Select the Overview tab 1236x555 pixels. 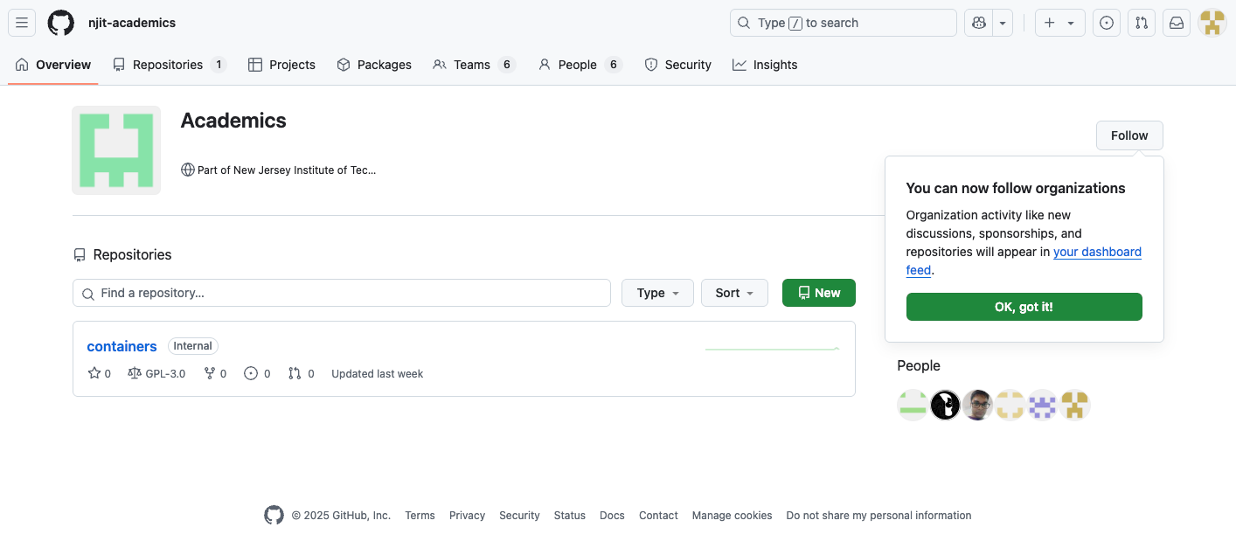pos(53,65)
